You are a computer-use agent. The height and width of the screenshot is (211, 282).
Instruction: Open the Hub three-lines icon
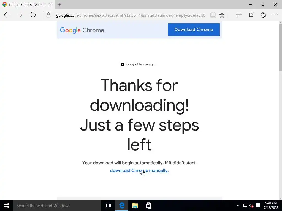pos(239,15)
